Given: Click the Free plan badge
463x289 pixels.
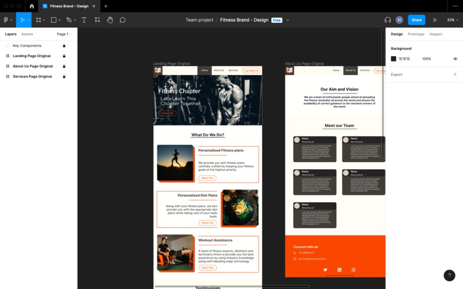Looking at the screenshot, I should pos(277,20).
